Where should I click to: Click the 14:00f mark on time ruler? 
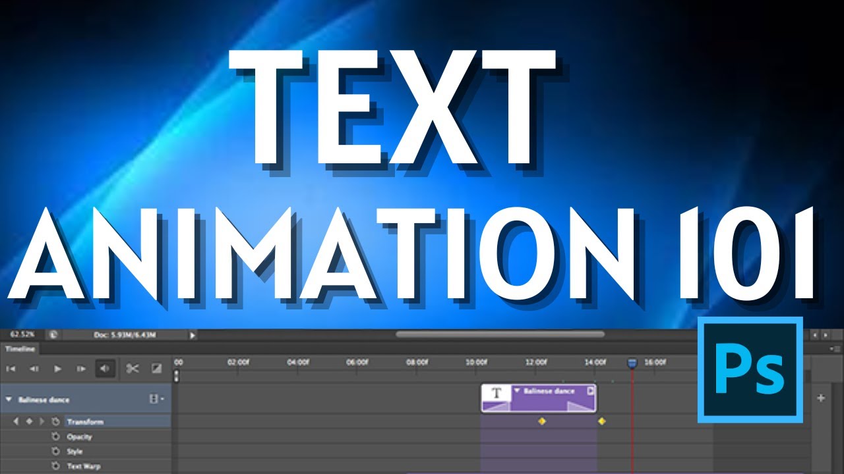pos(595,362)
